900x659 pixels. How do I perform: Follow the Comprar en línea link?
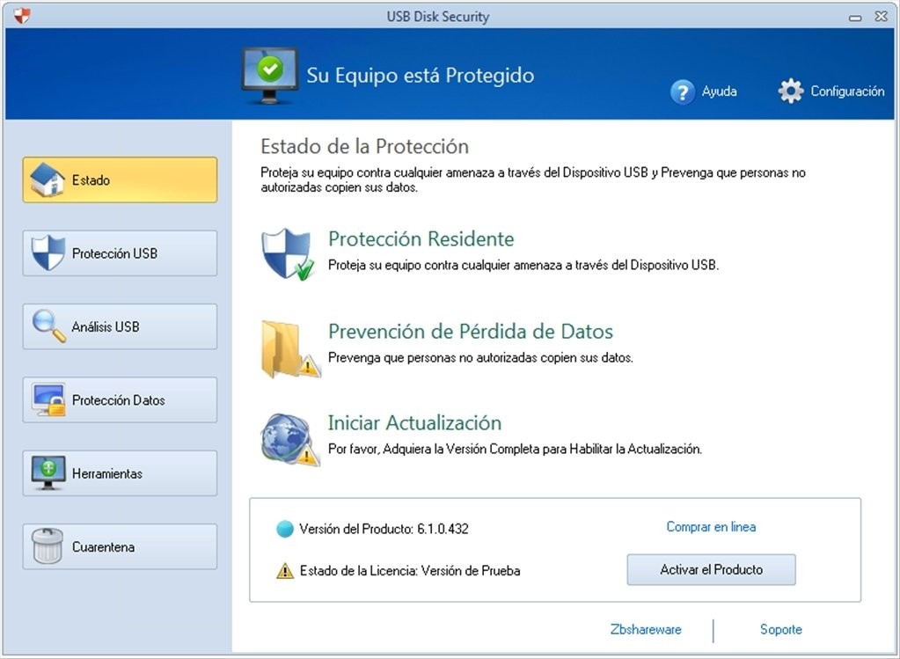tap(711, 527)
